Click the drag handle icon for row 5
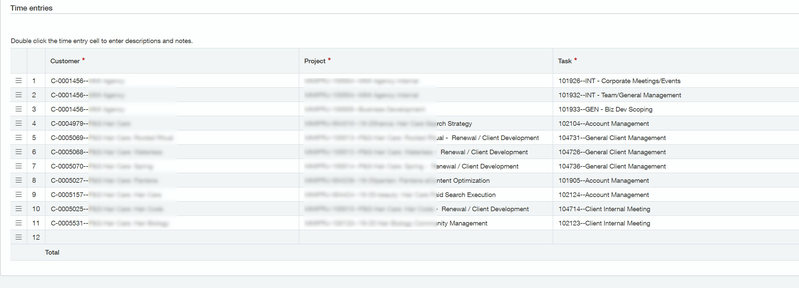 (19, 138)
